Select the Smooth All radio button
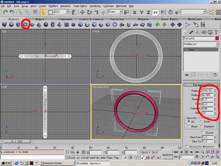221x166 pixels. click(189, 121)
